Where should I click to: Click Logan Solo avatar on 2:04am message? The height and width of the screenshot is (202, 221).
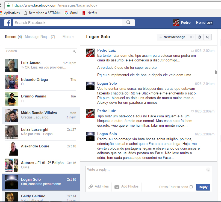coord(90,86)
